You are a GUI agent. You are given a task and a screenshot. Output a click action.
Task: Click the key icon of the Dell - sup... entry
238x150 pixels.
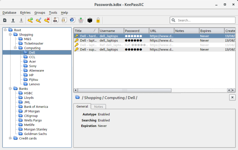tap(76, 50)
